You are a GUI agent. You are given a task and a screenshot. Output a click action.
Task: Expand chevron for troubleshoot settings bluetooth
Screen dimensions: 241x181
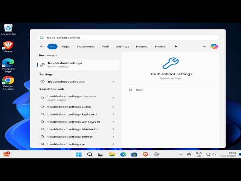pyautogui.click(x=113, y=129)
